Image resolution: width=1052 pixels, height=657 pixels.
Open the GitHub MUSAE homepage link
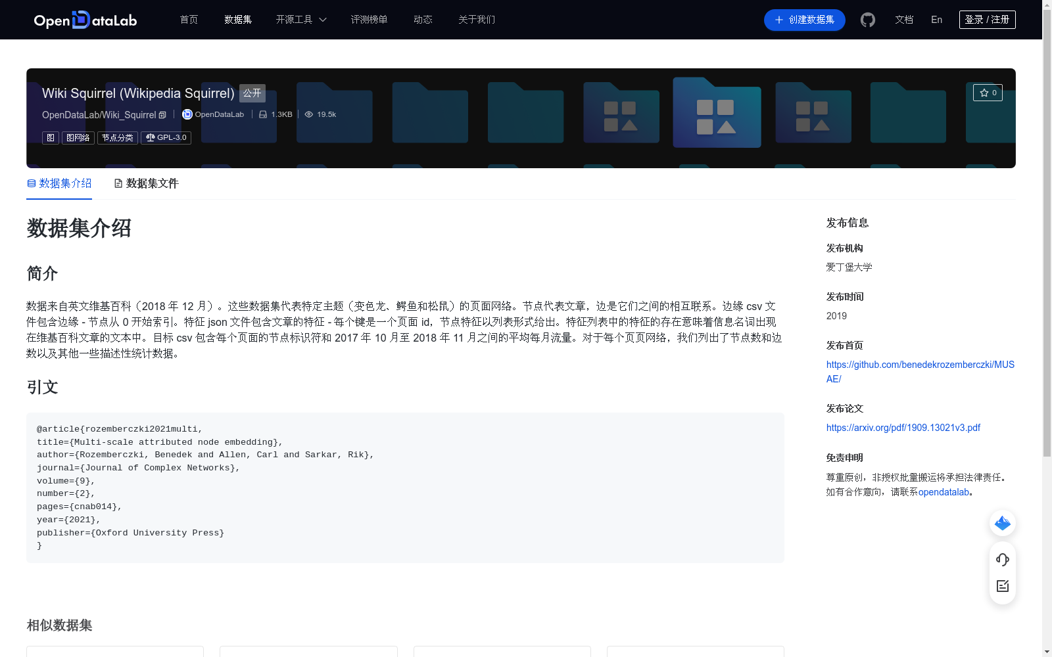point(920,372)
